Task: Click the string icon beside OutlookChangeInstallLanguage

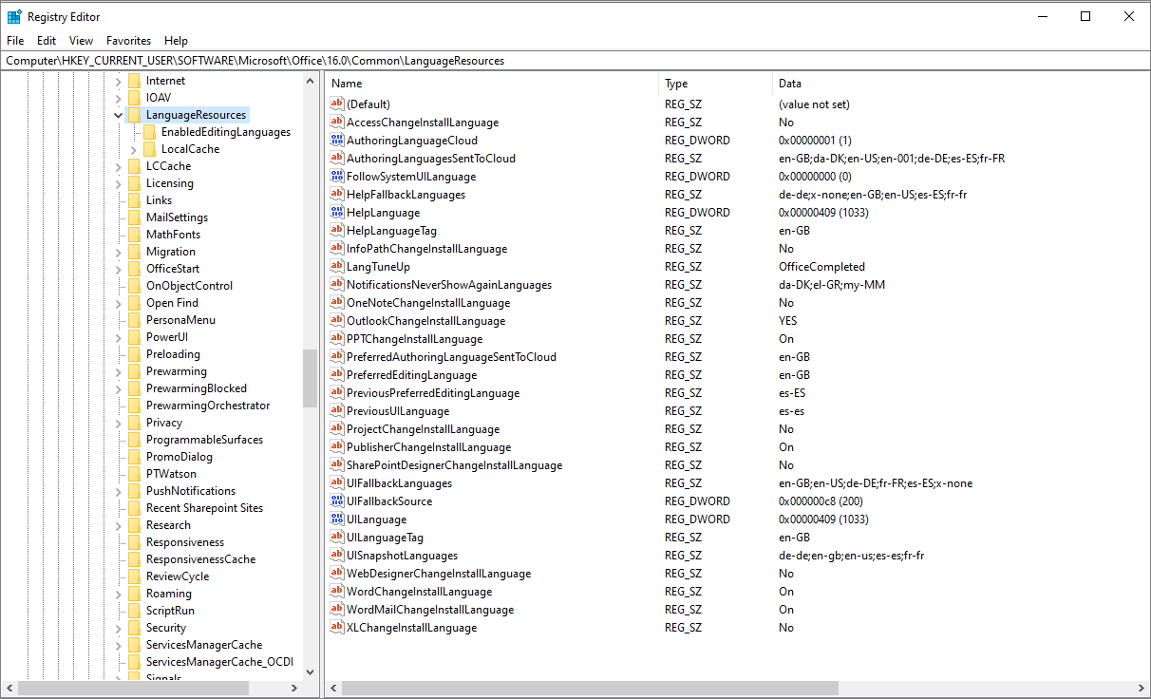Action: click(x=336, y=320)
